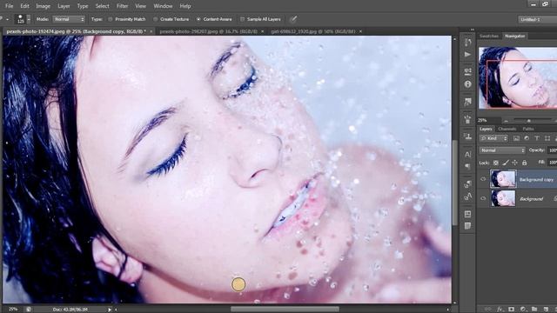This screenshot has width=557, height=313.
Task: Open the Info panel icon
Action: 467,84
